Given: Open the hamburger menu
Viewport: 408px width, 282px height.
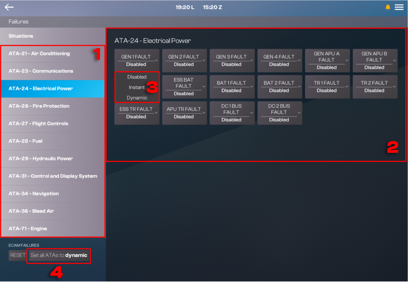Looking at the screenshot, I should (x=399, y=7).
